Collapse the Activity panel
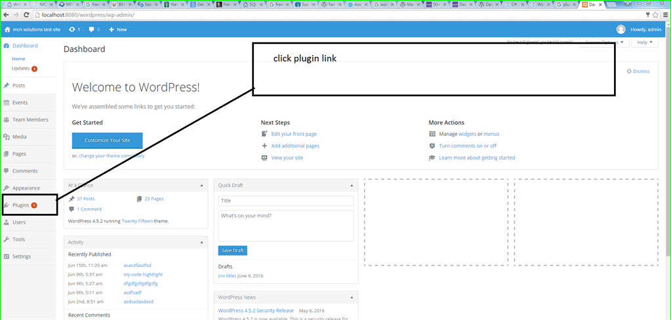This screenshot has width=671, height=320. tap(201, 242)
